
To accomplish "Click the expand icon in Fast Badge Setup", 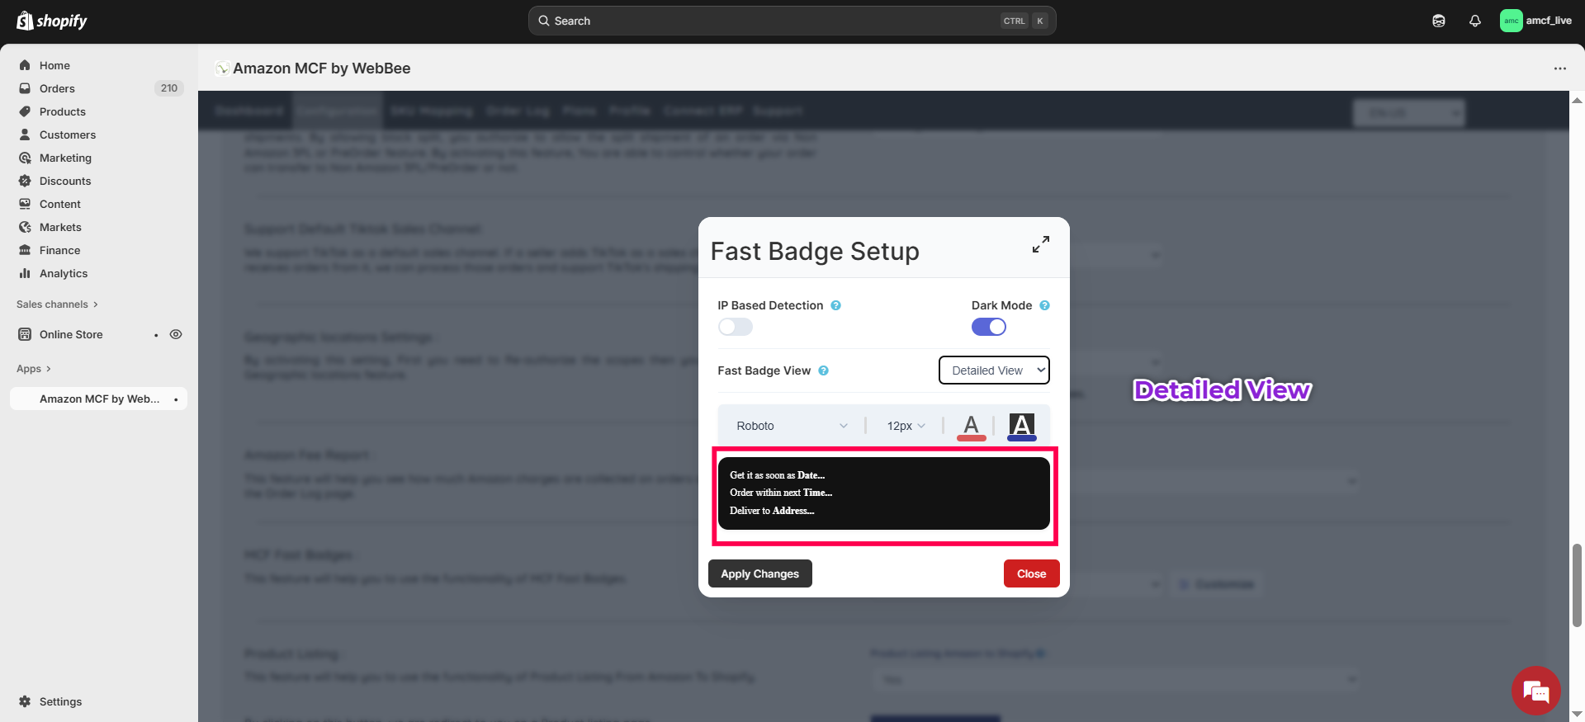I will tap(1040, 245).
